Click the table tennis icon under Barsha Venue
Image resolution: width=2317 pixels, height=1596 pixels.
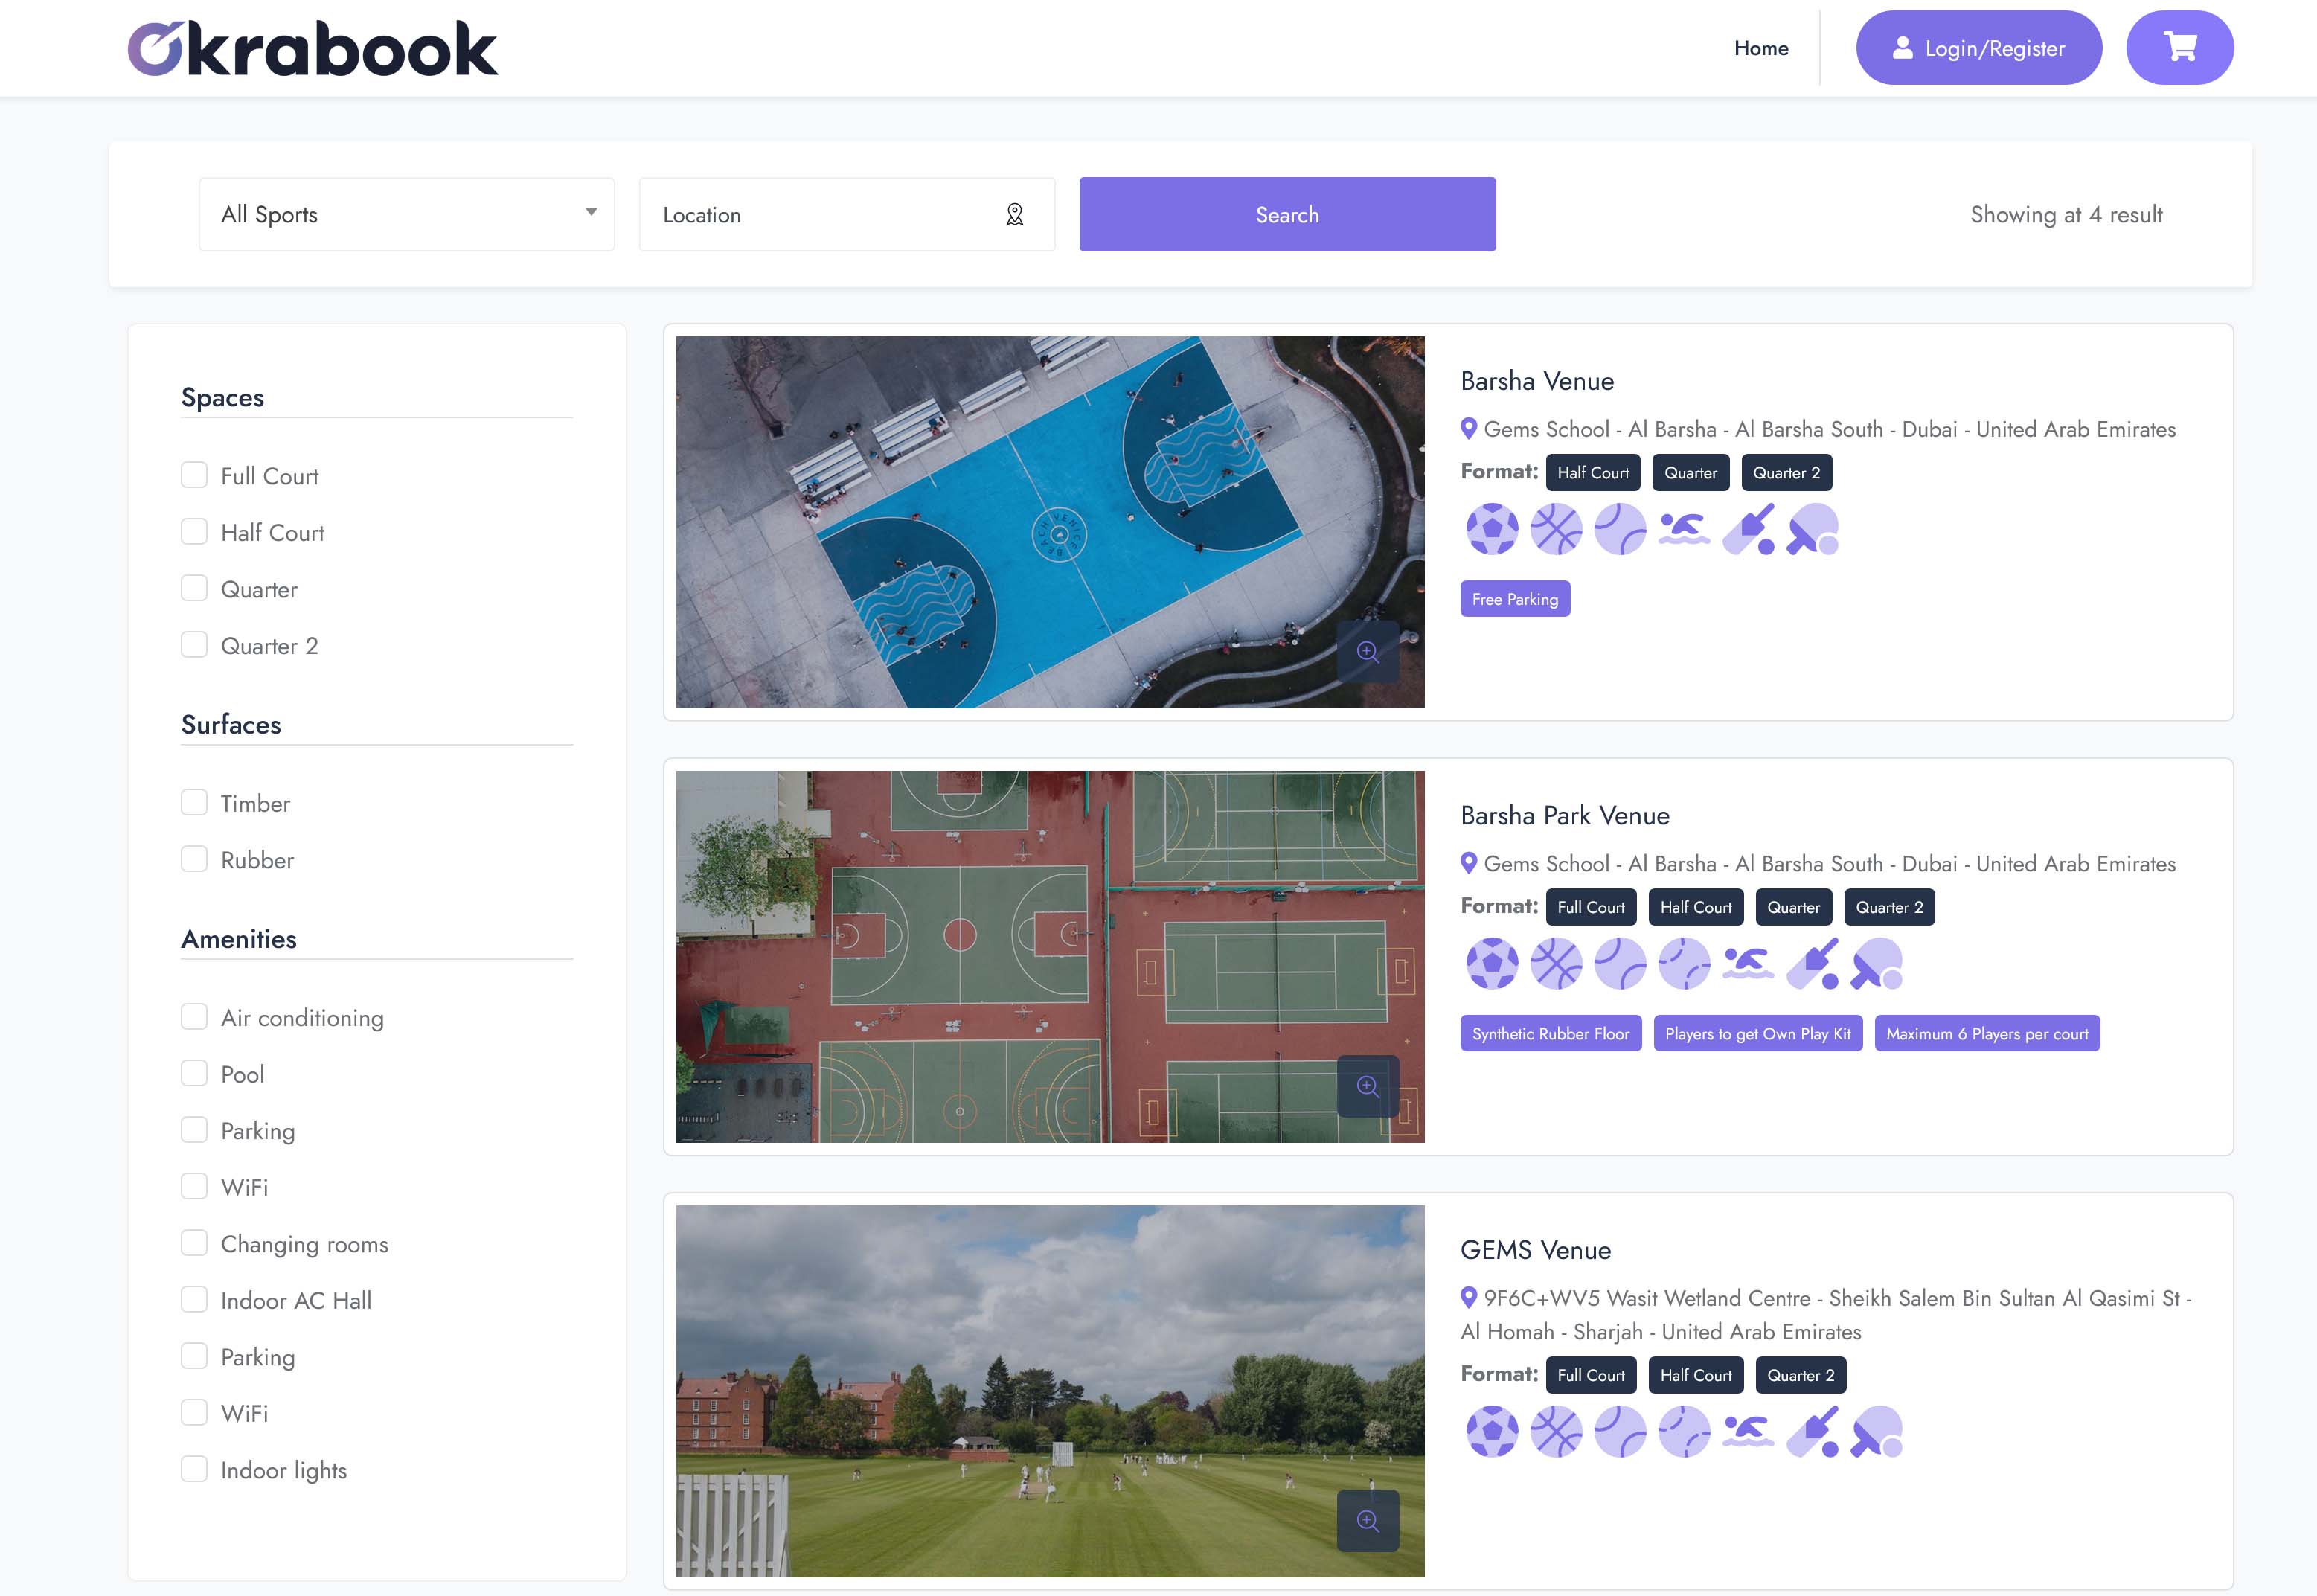click(x=1812, y=529)
